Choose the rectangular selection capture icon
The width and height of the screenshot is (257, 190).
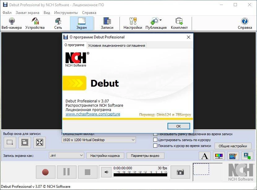pyautogui.click(x=10, y=142)
